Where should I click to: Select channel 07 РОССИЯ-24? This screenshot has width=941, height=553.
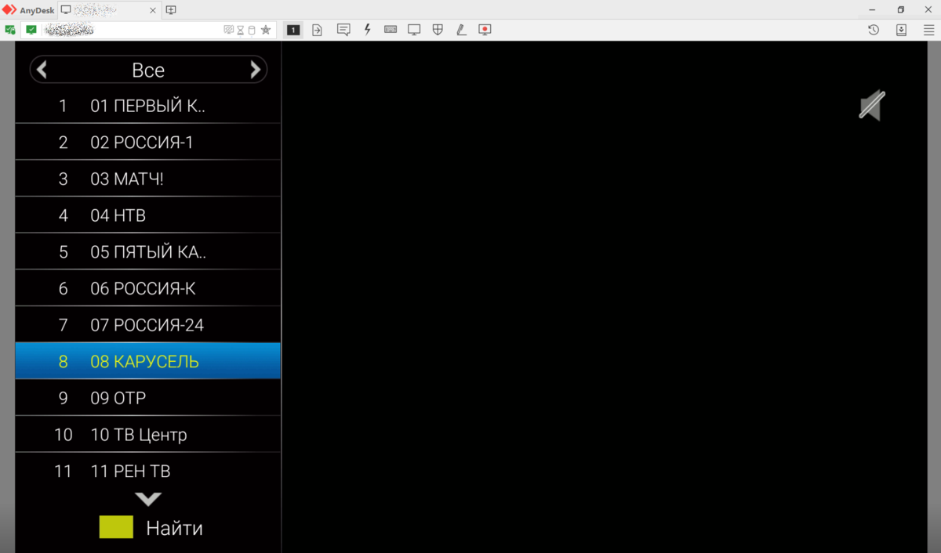point(147,325)
